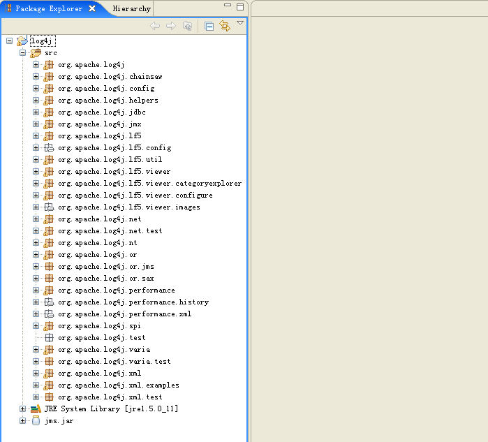The image size is (488, 442).
Task: Expand org.apache.log4j.chainsaw package
Action: coord(36,76)
